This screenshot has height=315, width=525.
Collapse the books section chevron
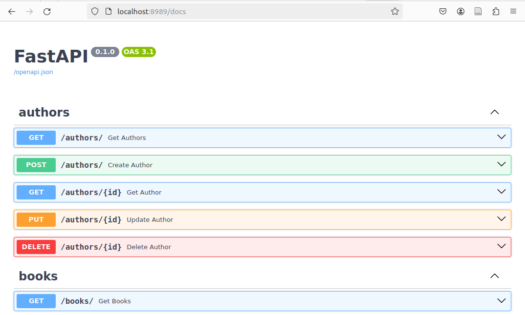[494, 276]
